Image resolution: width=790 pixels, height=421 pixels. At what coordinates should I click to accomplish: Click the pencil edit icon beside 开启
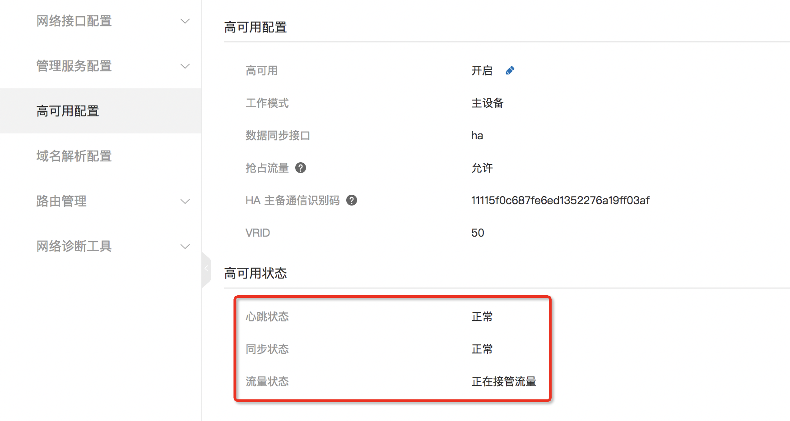coord(510,71)
